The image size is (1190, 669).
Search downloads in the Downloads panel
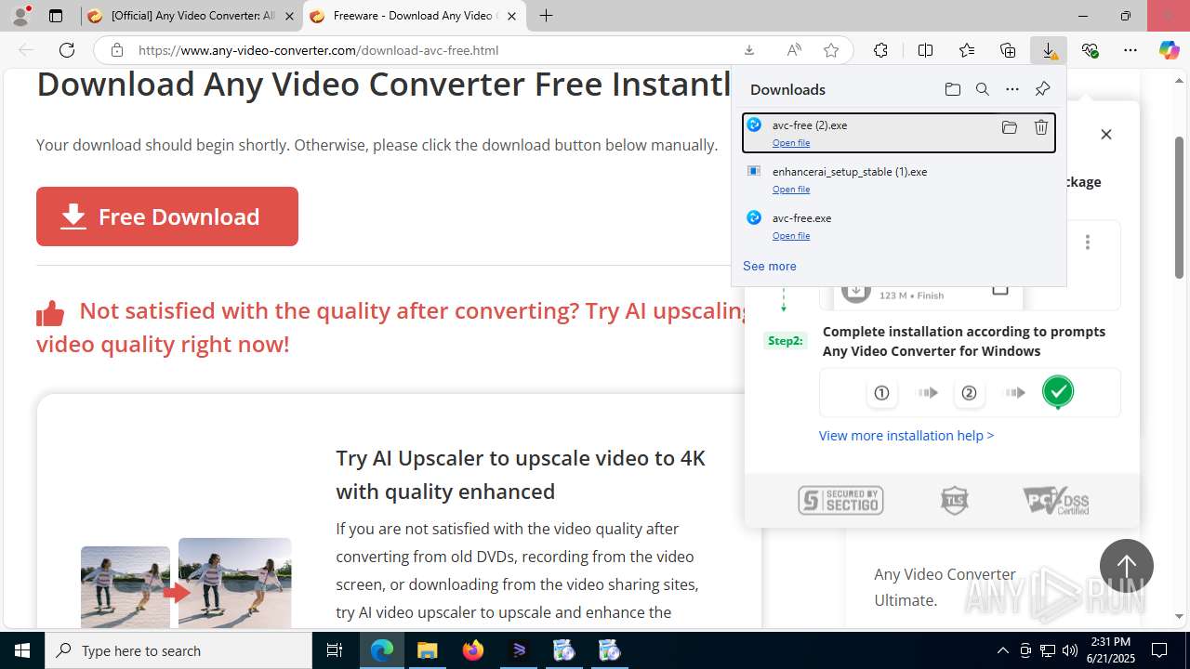(x=982, y=89)
